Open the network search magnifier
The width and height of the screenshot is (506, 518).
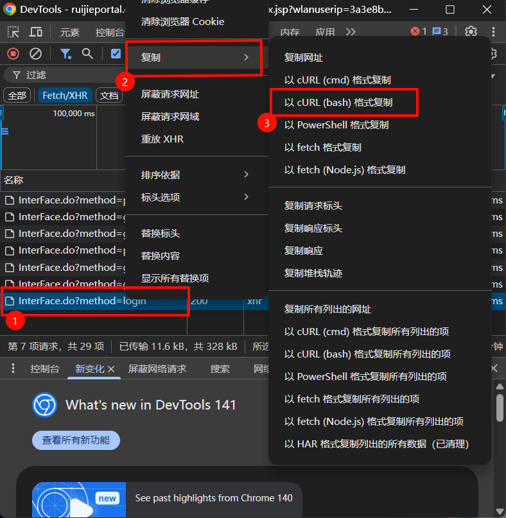pyautogui.click(x=87, y=54)
